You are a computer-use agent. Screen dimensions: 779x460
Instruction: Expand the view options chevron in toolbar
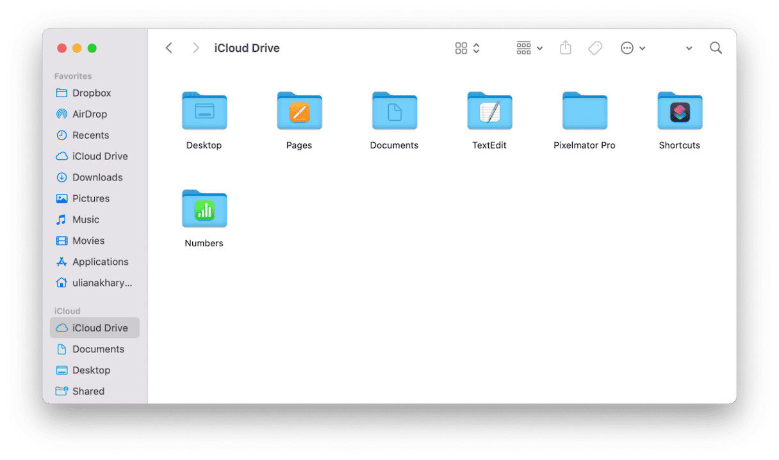click(477, 47)
